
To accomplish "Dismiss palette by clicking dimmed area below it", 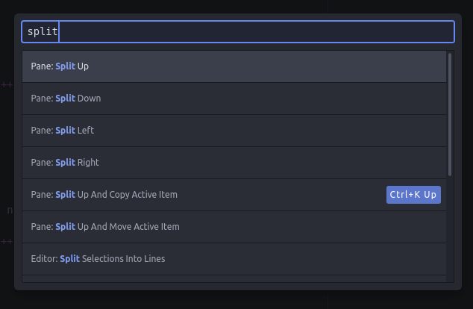I will (236, 300).
